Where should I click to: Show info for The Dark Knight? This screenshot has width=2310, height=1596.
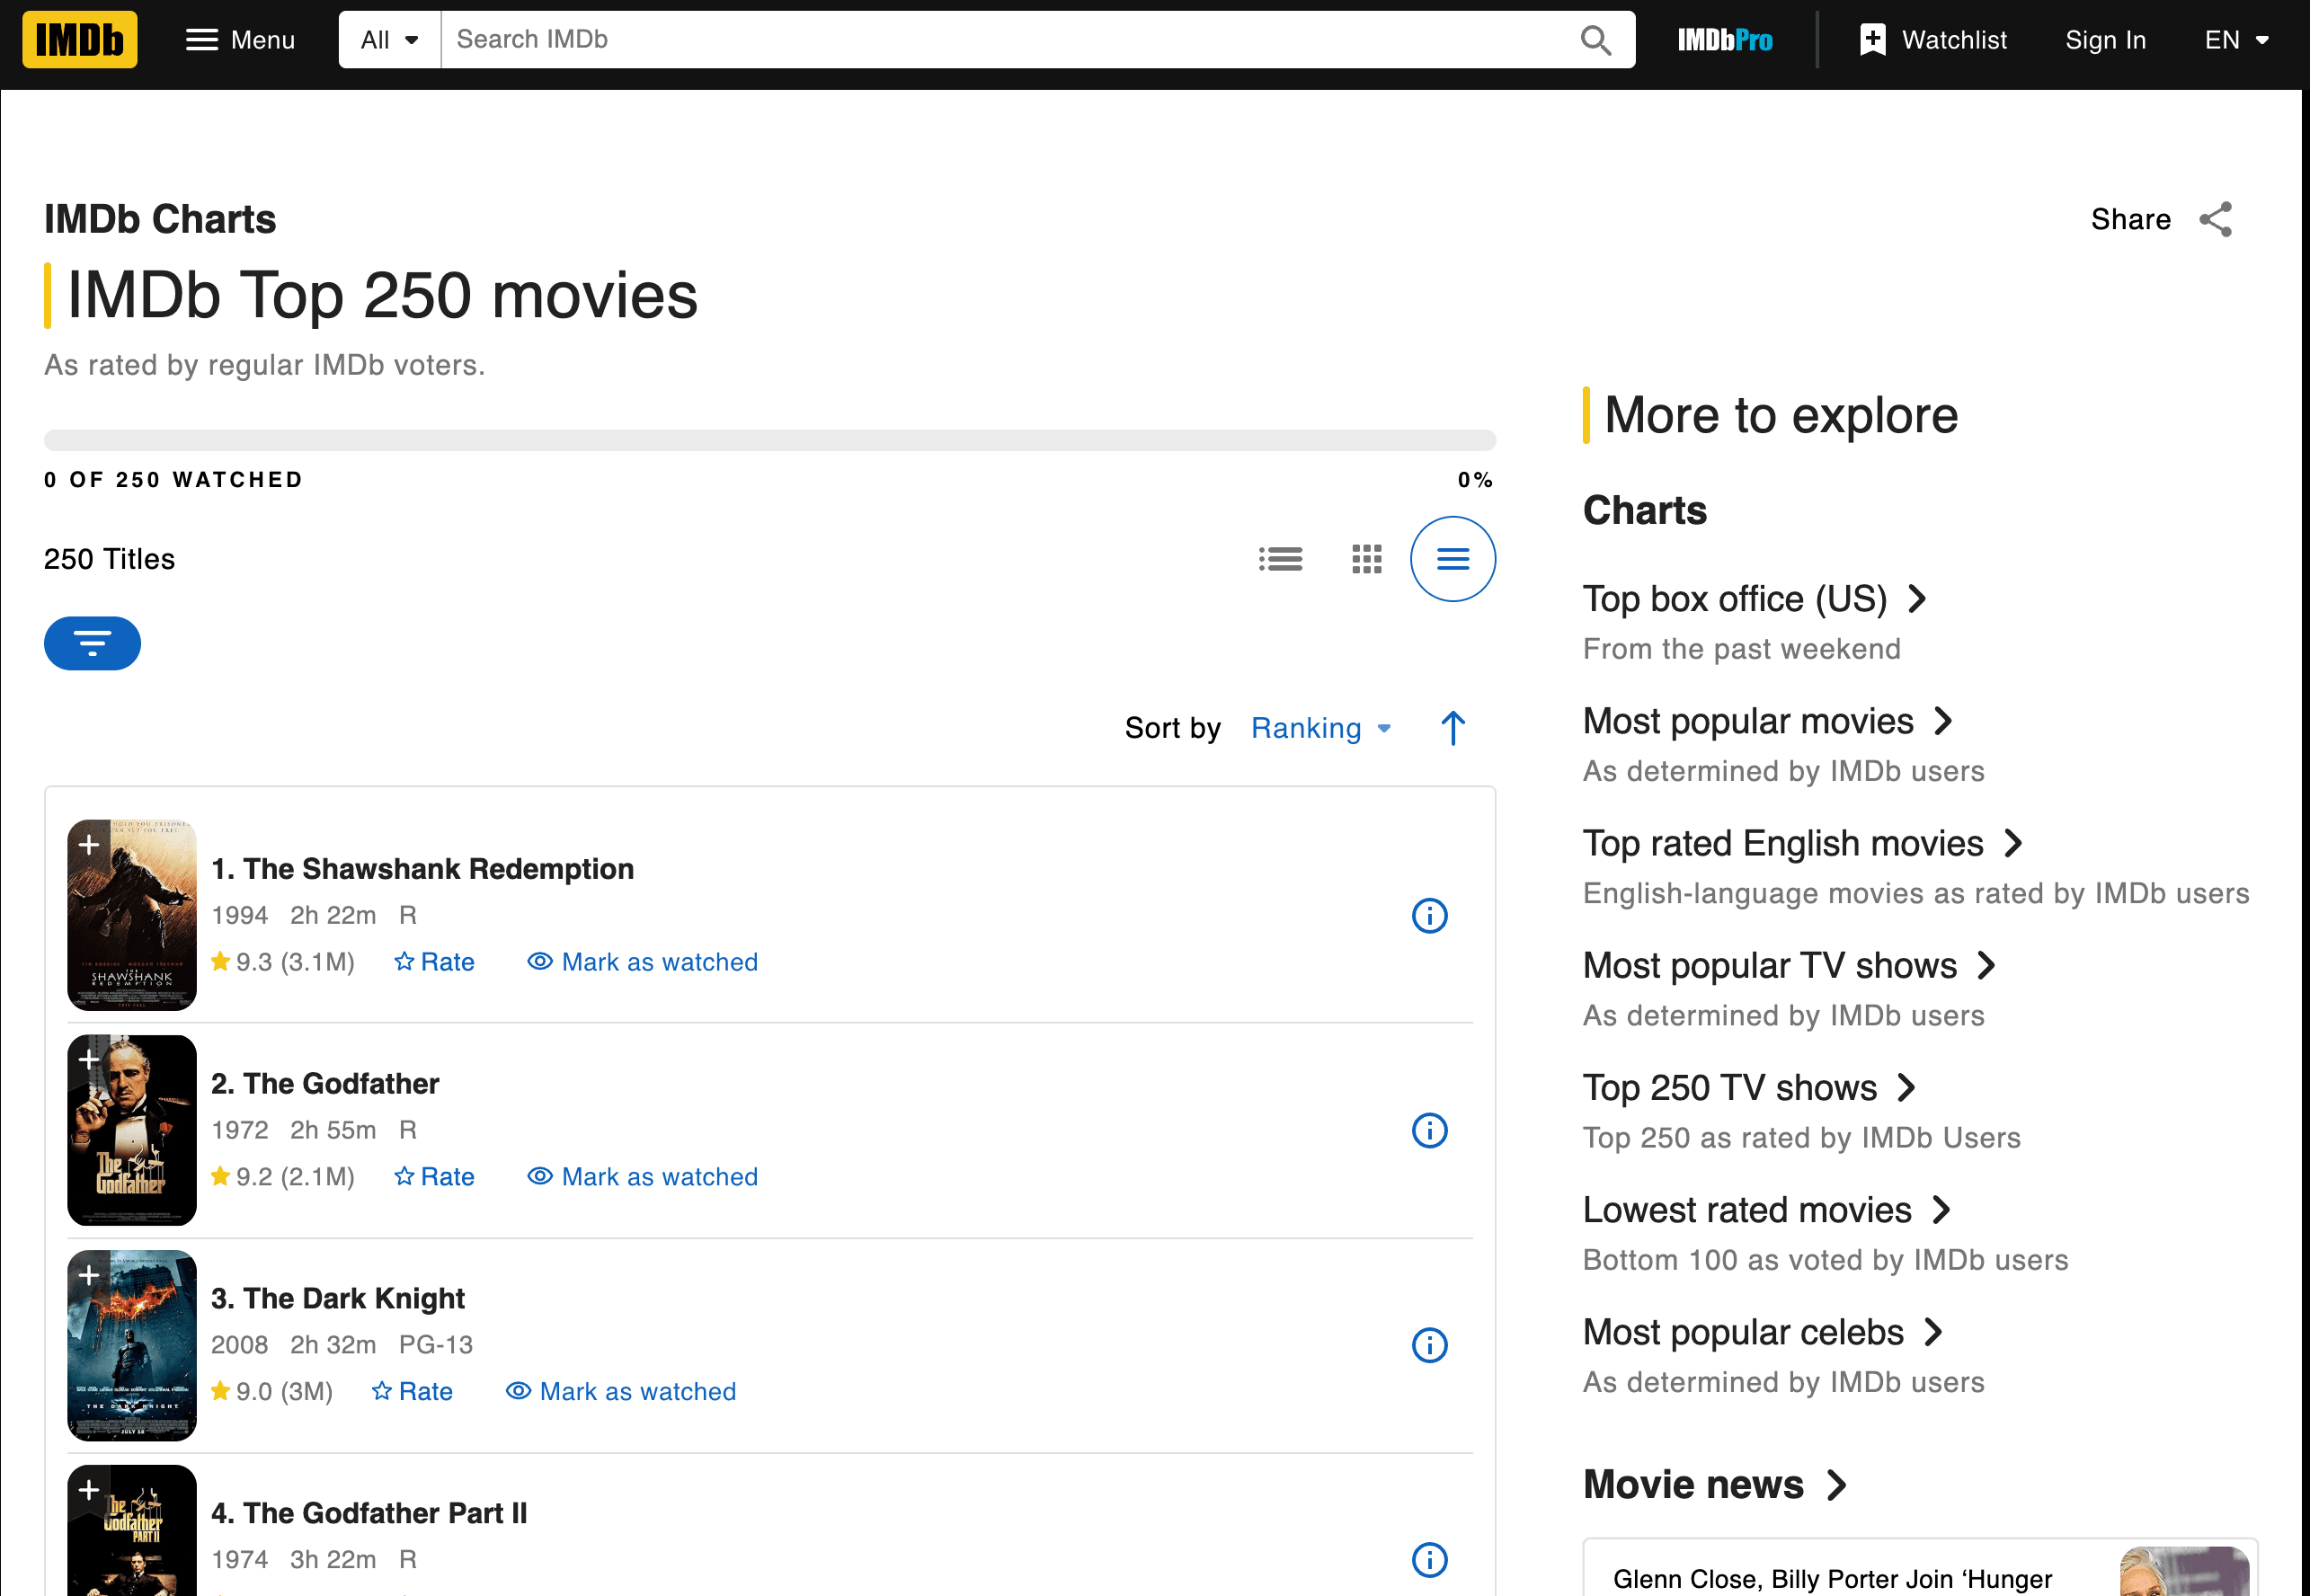1429,1346
